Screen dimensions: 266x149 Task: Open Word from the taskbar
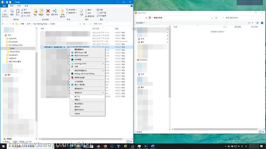point(153,146)
